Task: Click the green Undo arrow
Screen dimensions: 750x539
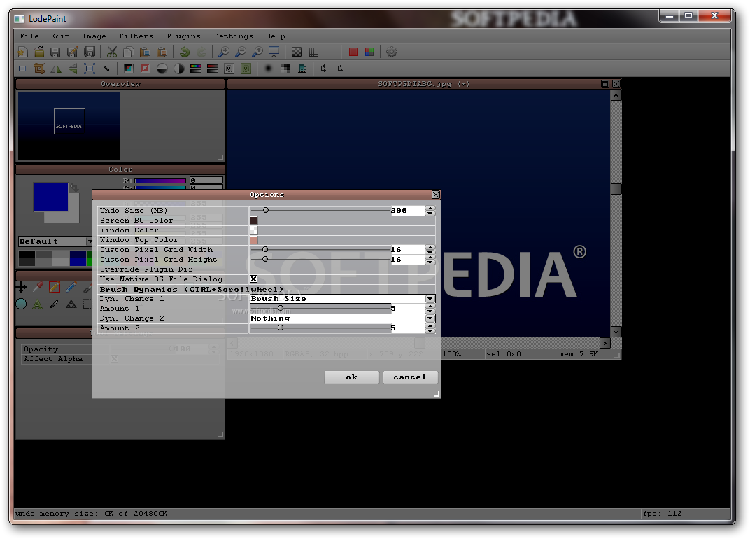Action: 185,52
